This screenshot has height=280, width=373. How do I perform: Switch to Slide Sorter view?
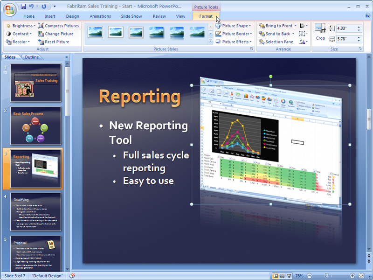click(283, 276)
